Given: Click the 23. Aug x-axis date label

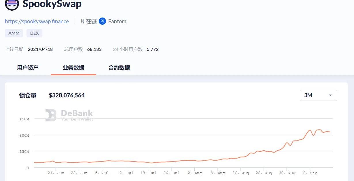Looking at the screenshot, I should point(264,173).
